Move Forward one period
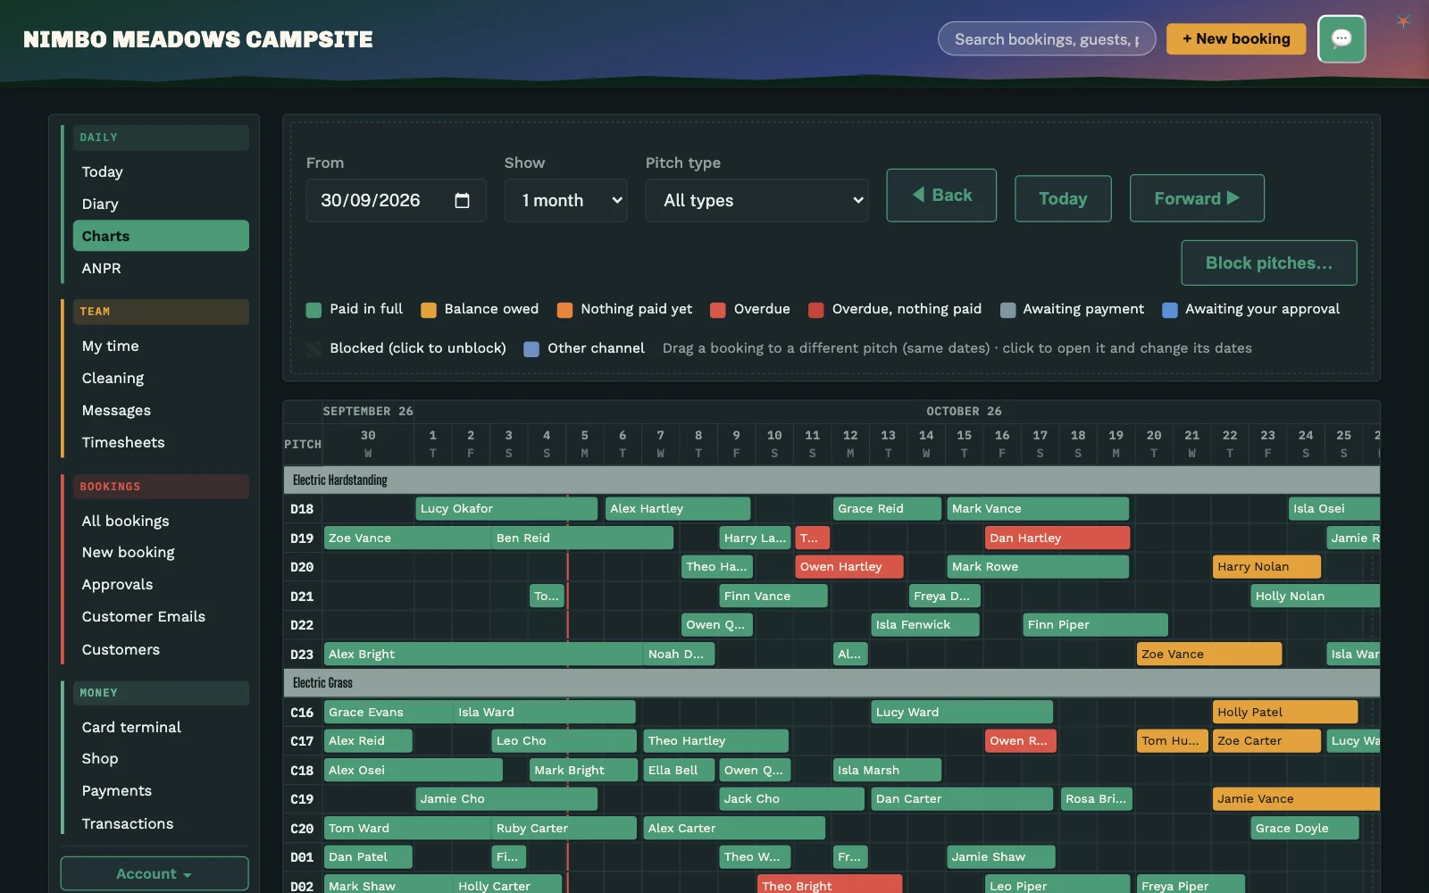1429x893 pixels. 1197,198
